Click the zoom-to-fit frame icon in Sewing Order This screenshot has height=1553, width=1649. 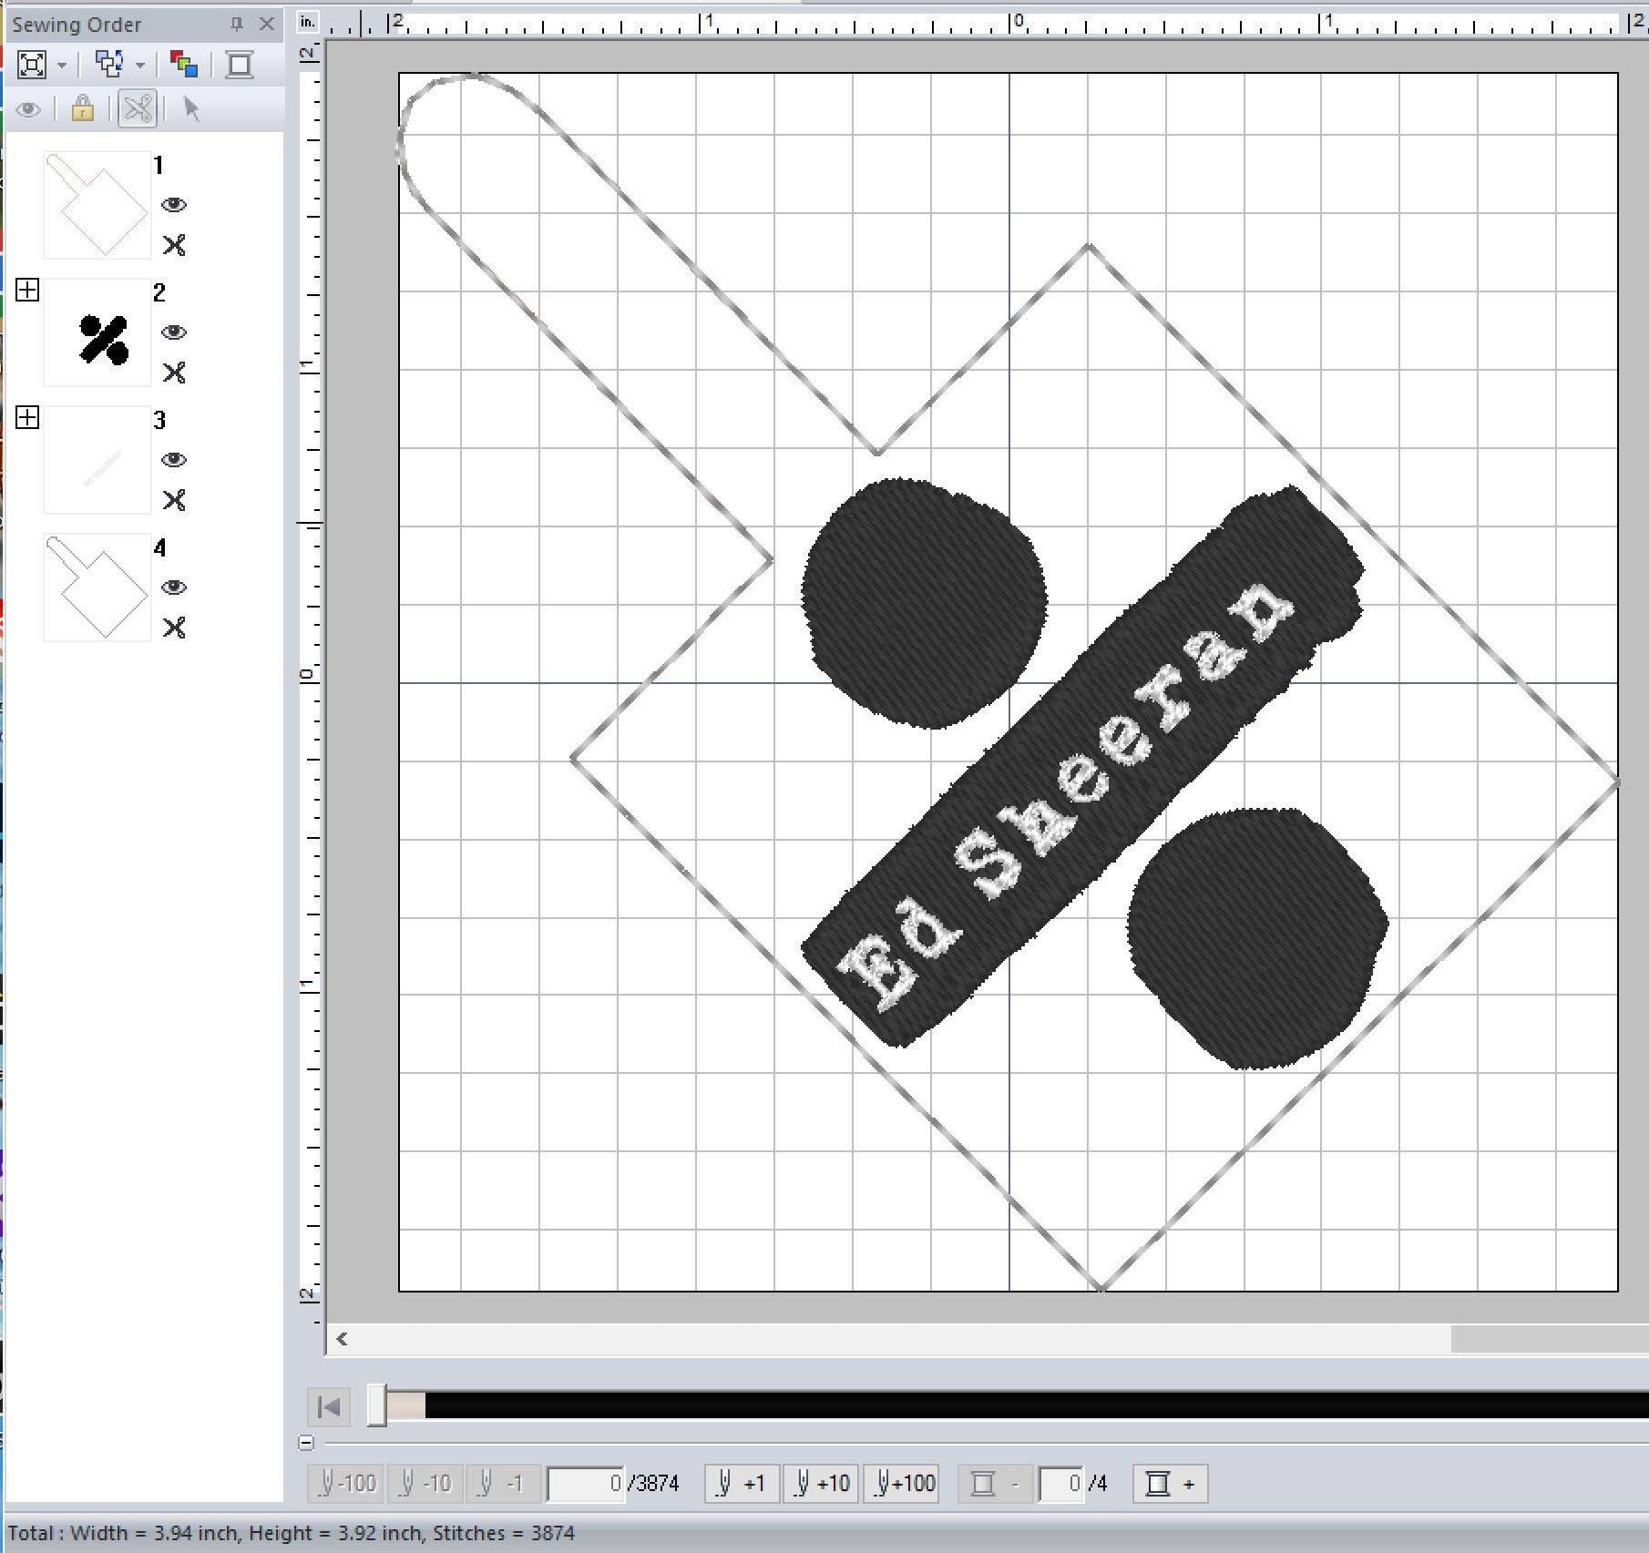pyautogui.click(x=32, y=65)
